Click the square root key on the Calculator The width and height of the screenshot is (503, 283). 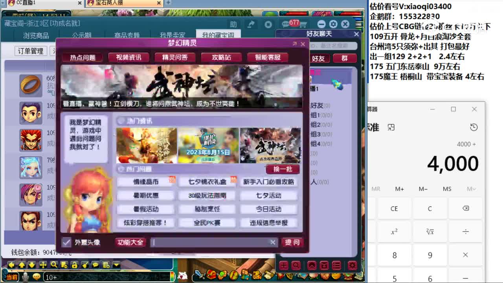coord(430,232)
